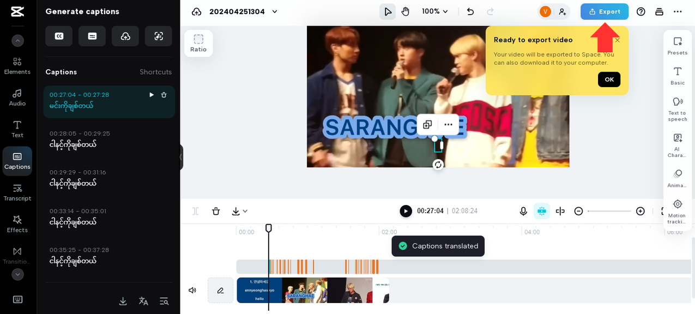Viewport: 695px width, 314px height.
Task: Open keyboard shortcuts icon at sidebar bottom
Action: coord(17,299)
